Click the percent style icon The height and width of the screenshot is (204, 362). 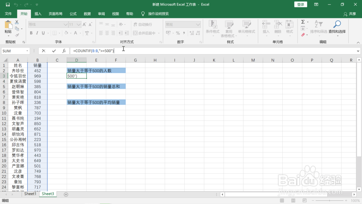pos(178,33)
